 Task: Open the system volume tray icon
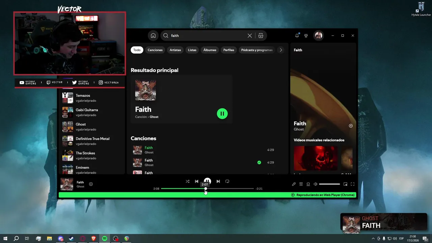(x=395, y=239)
